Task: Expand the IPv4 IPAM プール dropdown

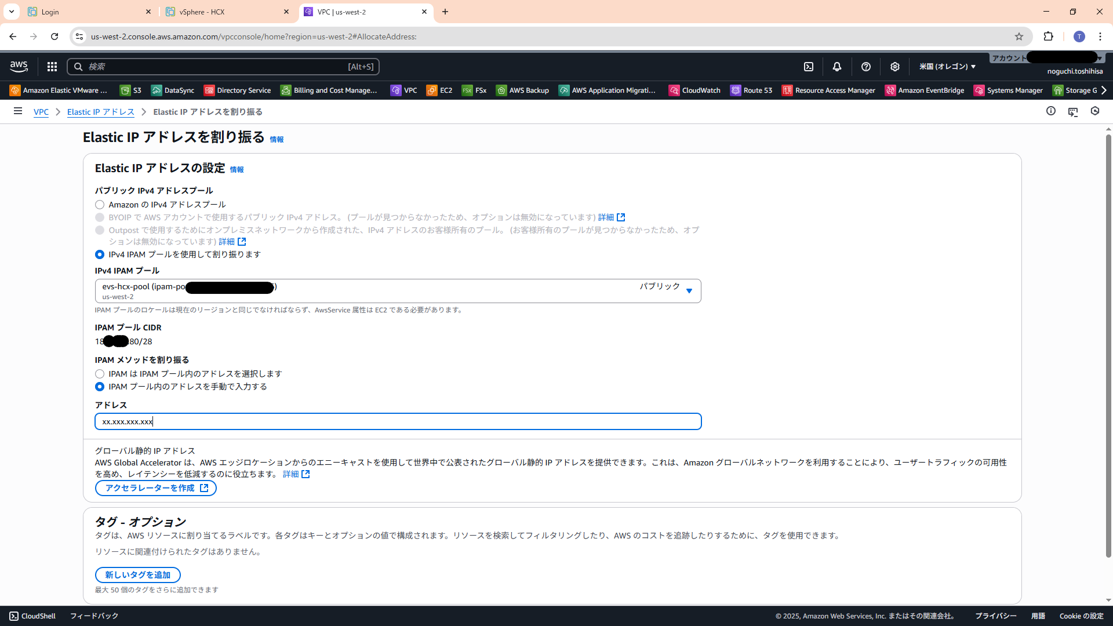Action: 689,291
